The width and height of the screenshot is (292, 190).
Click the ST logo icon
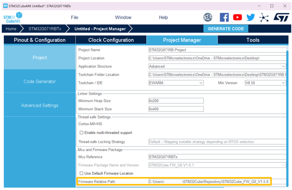coord(281,17)
